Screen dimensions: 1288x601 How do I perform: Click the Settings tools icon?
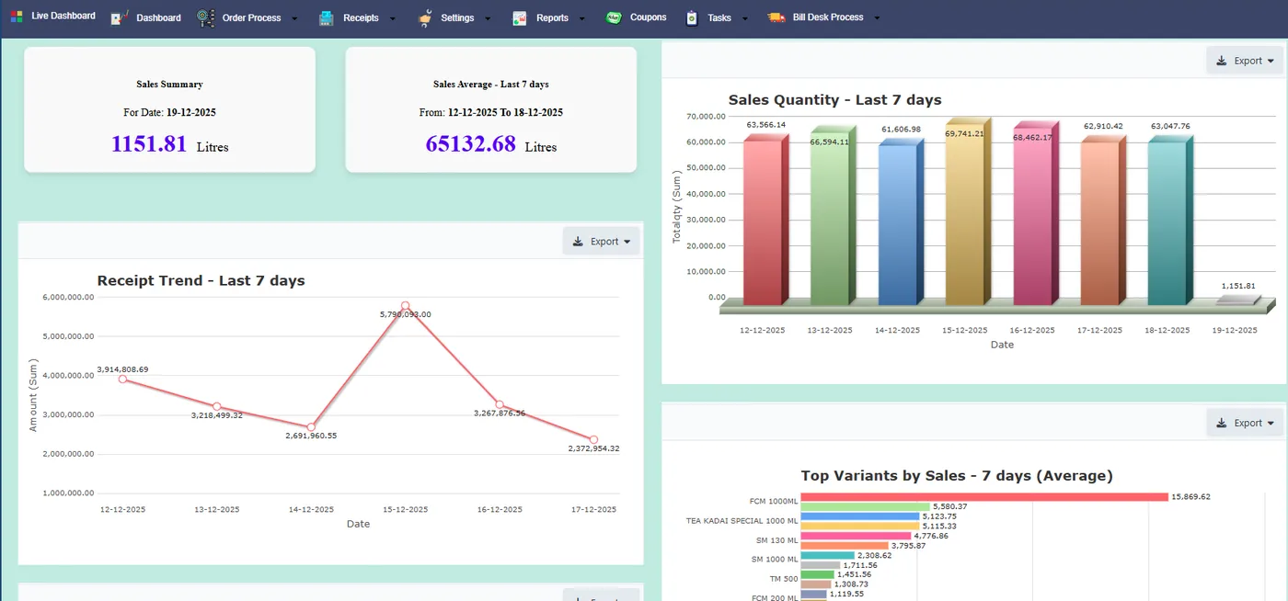424,17
